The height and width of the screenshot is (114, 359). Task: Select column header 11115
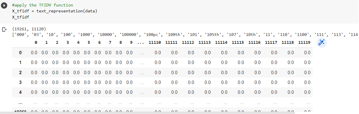[238, 43]
